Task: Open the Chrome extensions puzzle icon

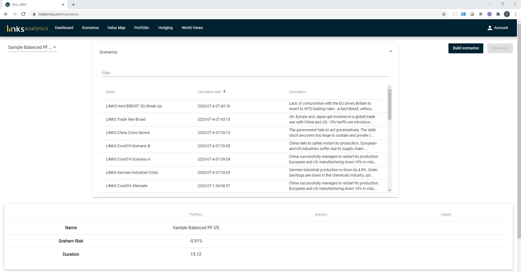Action: 498,14
